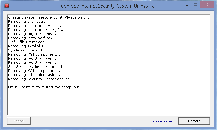
Task: Click the 'Removing installed driver(s)...' line
Action: coord(36,30)
